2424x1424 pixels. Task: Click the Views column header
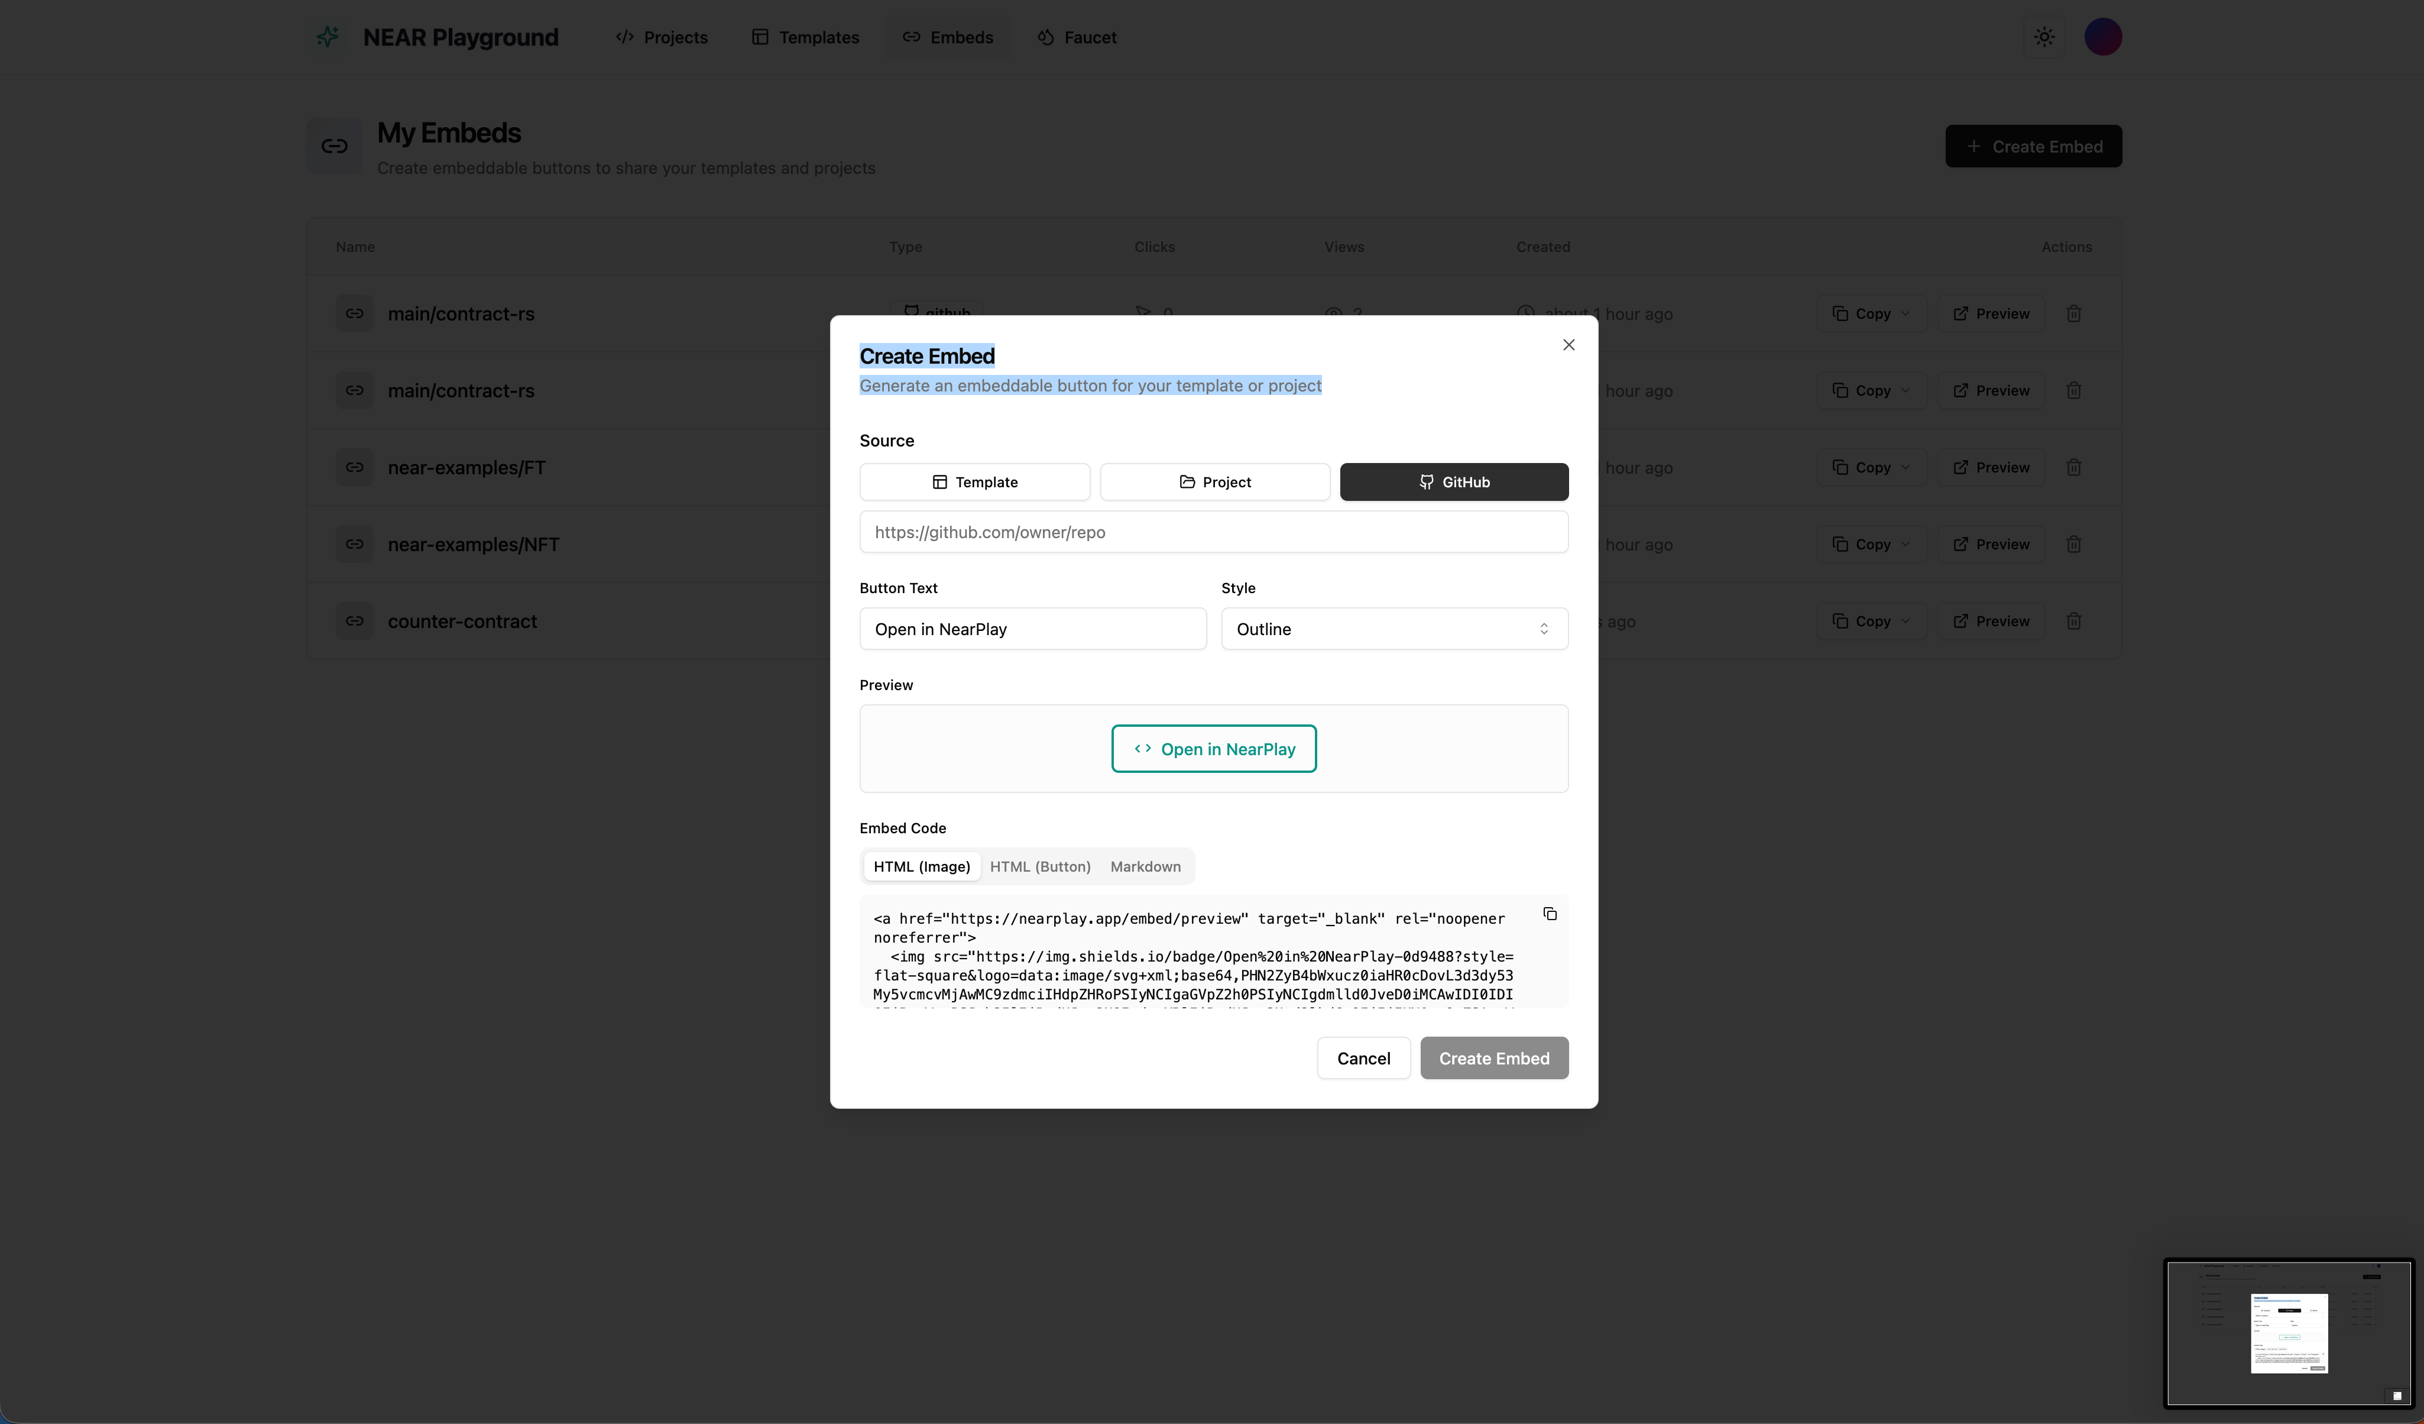click(x=1344, y=247)
